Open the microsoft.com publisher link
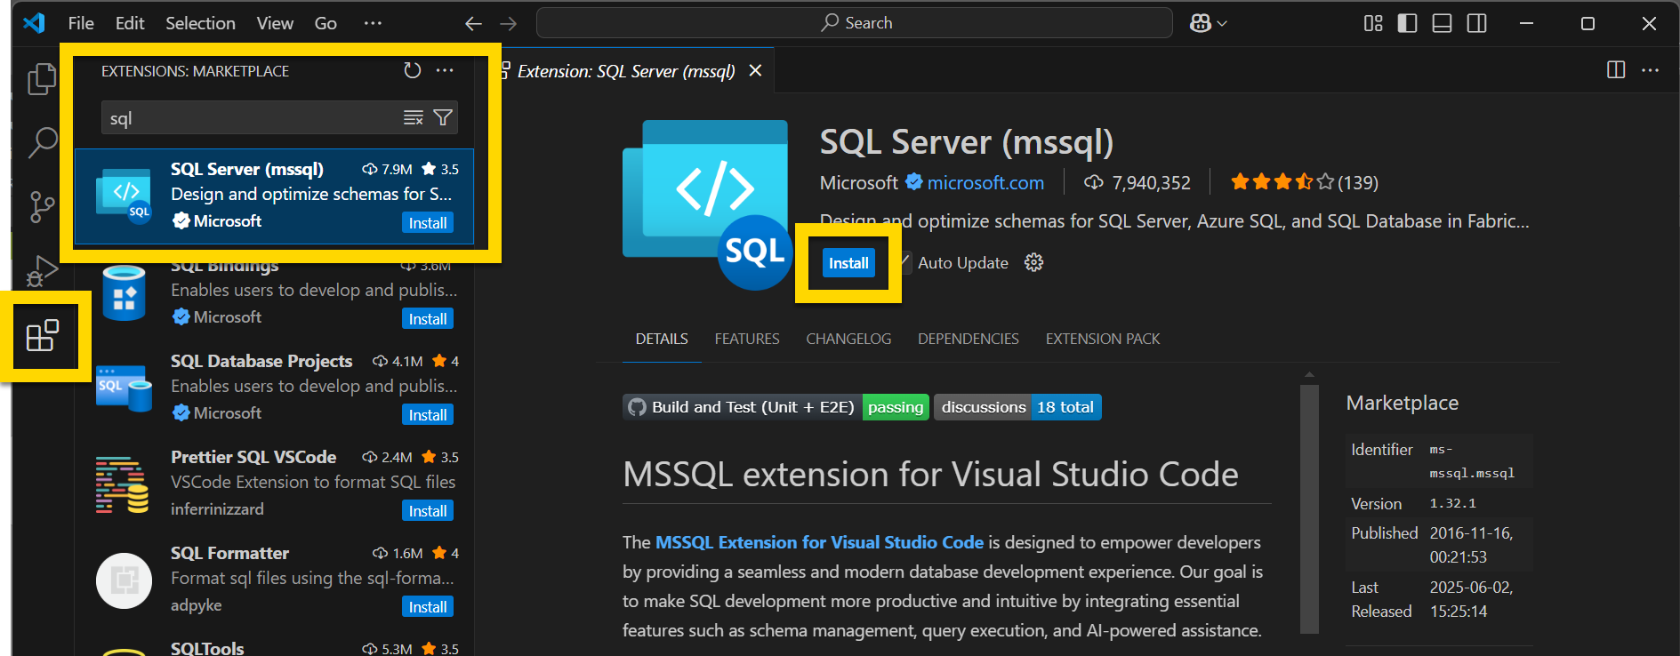This screenshot has width=1680, height=656. pos(985,183)
